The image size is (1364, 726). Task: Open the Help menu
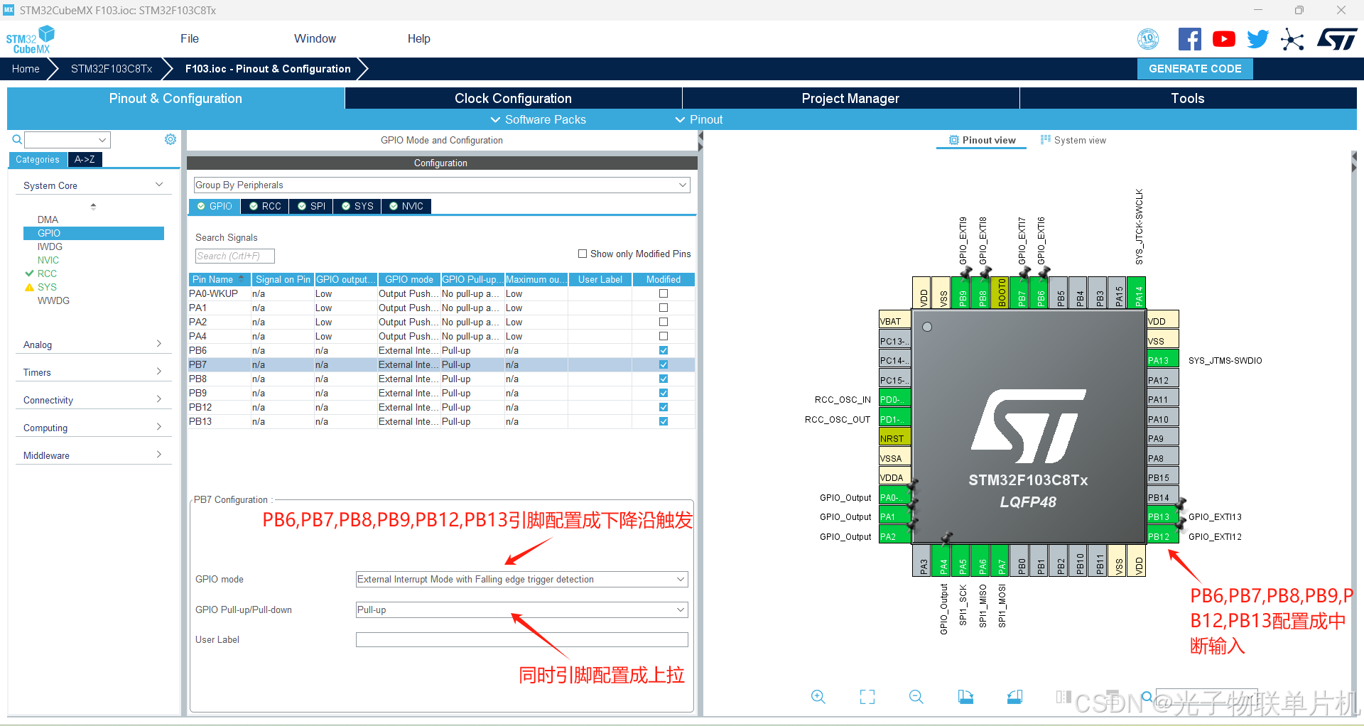pos(418,38)
